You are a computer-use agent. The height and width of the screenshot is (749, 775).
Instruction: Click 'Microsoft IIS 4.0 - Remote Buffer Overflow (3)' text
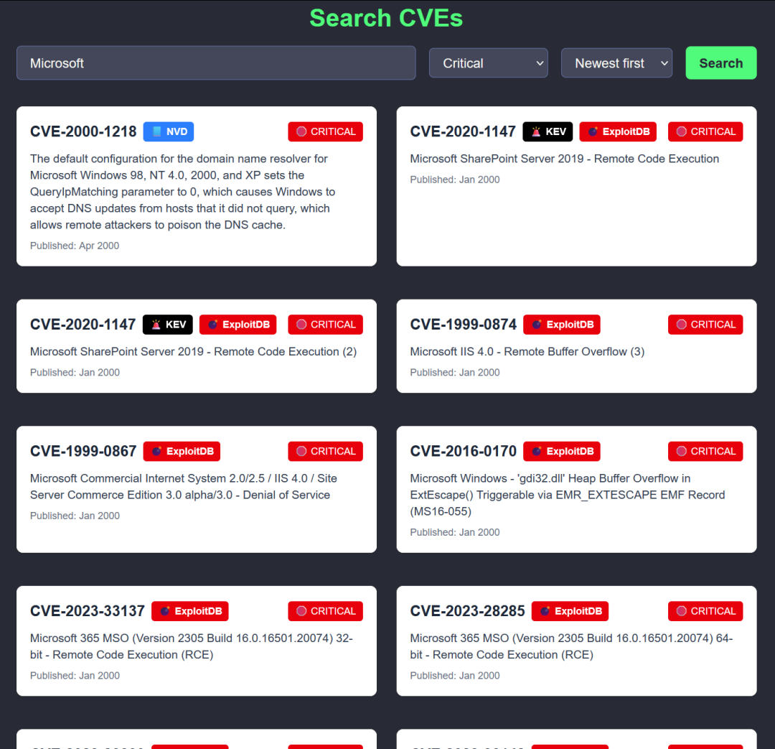pyautogui.click(x=527, y=352)
